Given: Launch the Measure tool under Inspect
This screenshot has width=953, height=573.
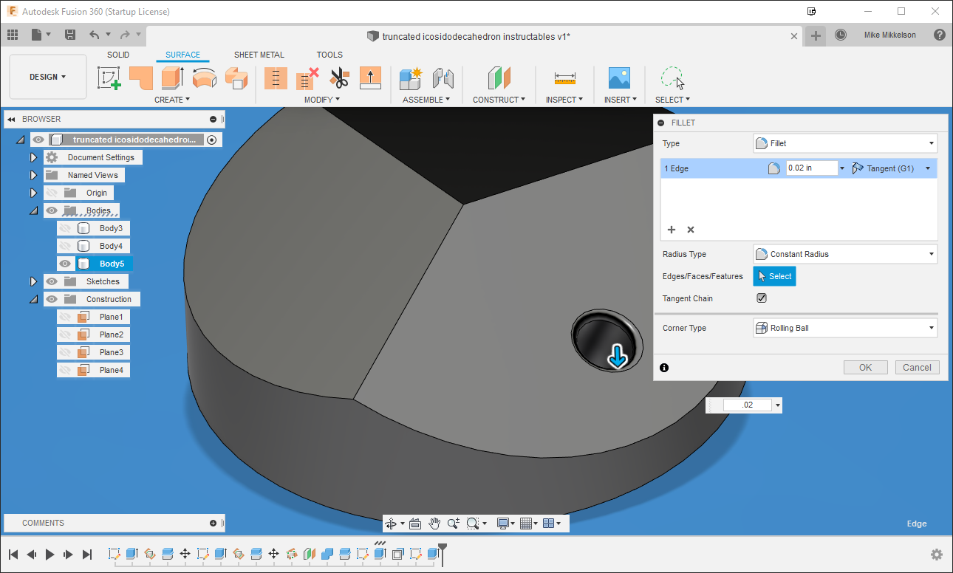Looking at the screenshot, I should [564, 78].
